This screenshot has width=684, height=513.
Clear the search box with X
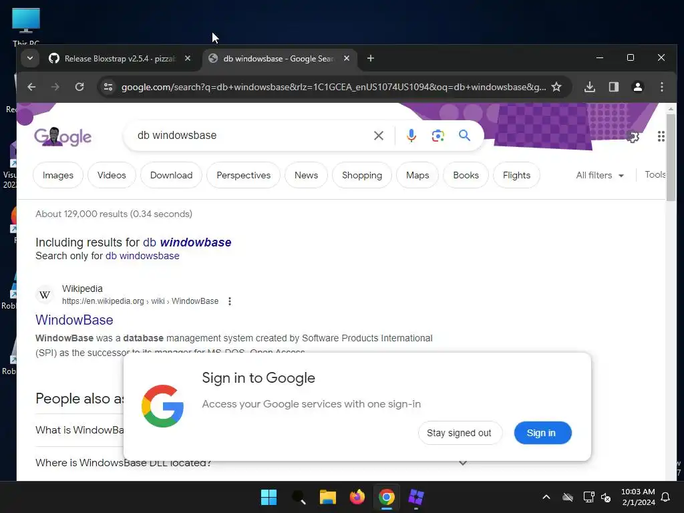[379, 135]
